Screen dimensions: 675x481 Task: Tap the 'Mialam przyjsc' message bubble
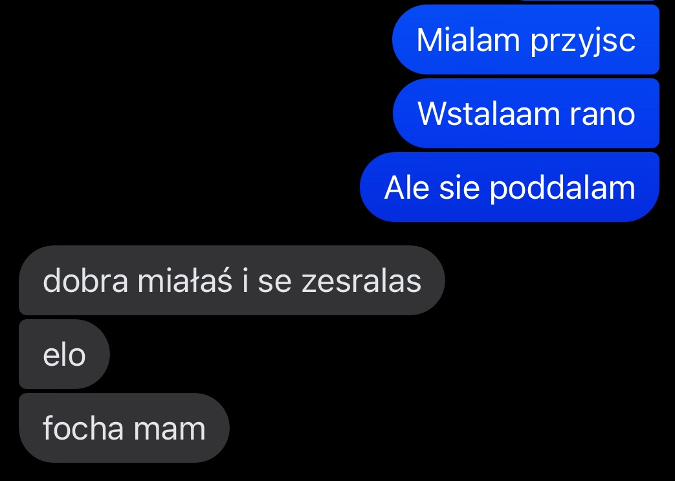pos(526,39)
